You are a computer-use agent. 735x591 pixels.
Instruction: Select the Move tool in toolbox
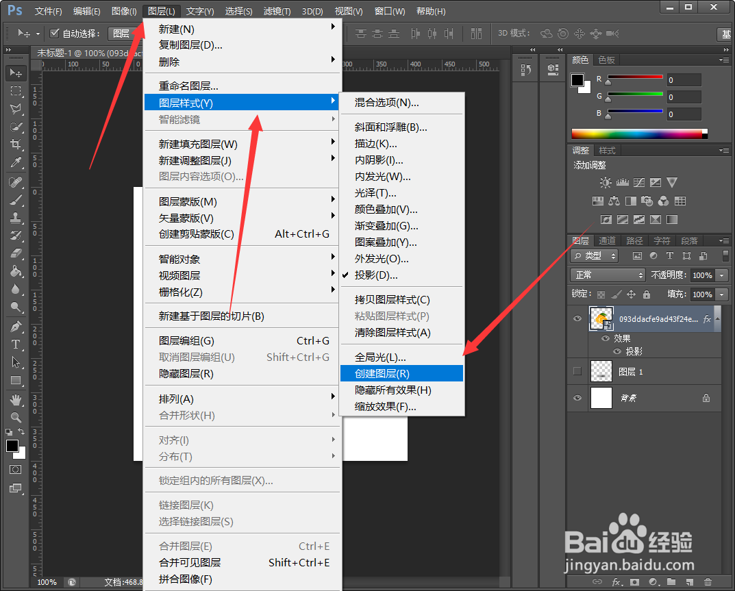[x=16, y=73]
